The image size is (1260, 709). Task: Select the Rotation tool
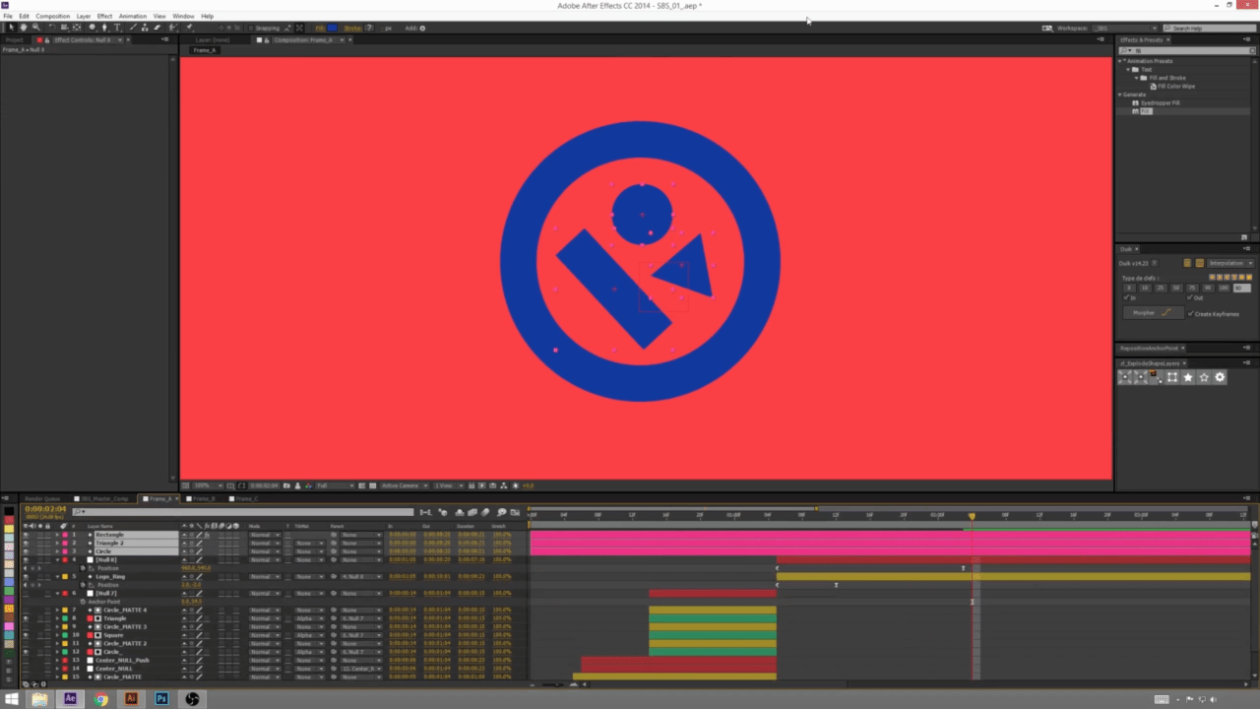[52, 28]
